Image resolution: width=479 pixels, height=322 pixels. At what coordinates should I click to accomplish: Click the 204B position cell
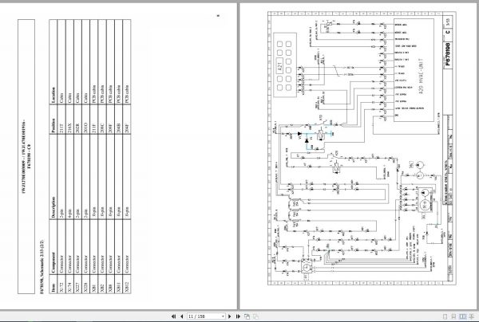coord(119,120)
